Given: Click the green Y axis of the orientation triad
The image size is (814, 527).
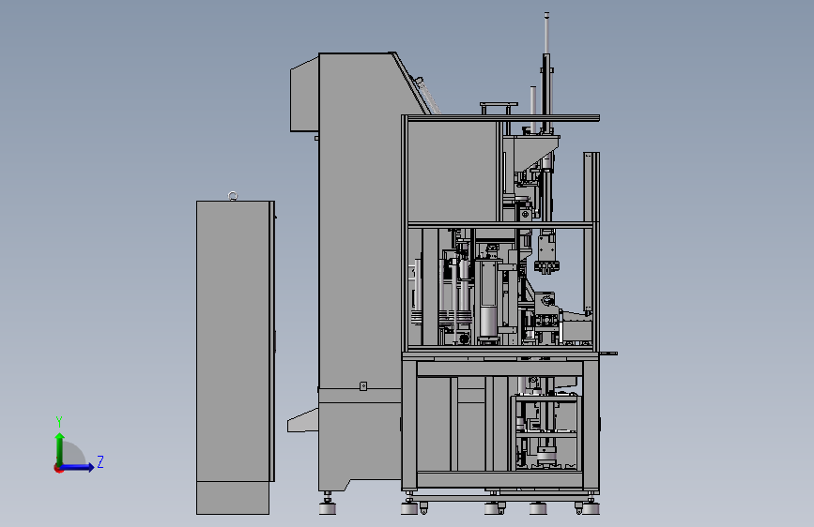Looking at the screenshot, I should tap(60, 448).
